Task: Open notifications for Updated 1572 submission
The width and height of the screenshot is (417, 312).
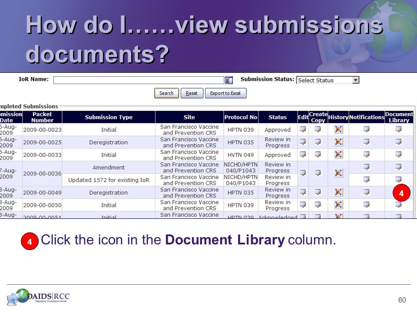Action: (x=367, y=179)
